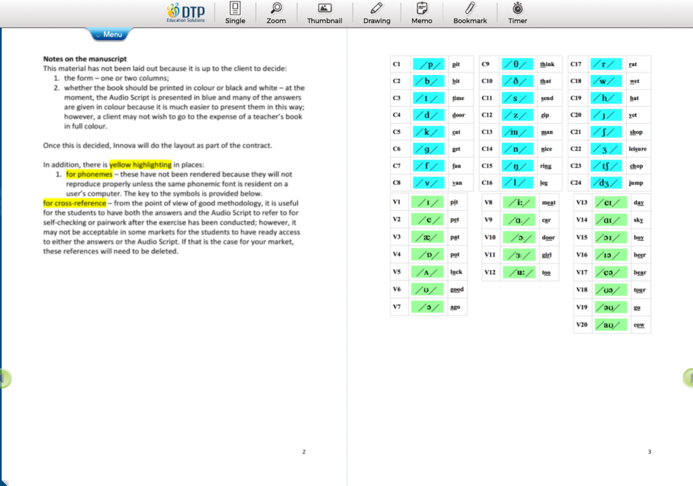The height and width of the screenshot is (486, 693).
Task: Show page Thumbnail view
Action: click(324, 13)
